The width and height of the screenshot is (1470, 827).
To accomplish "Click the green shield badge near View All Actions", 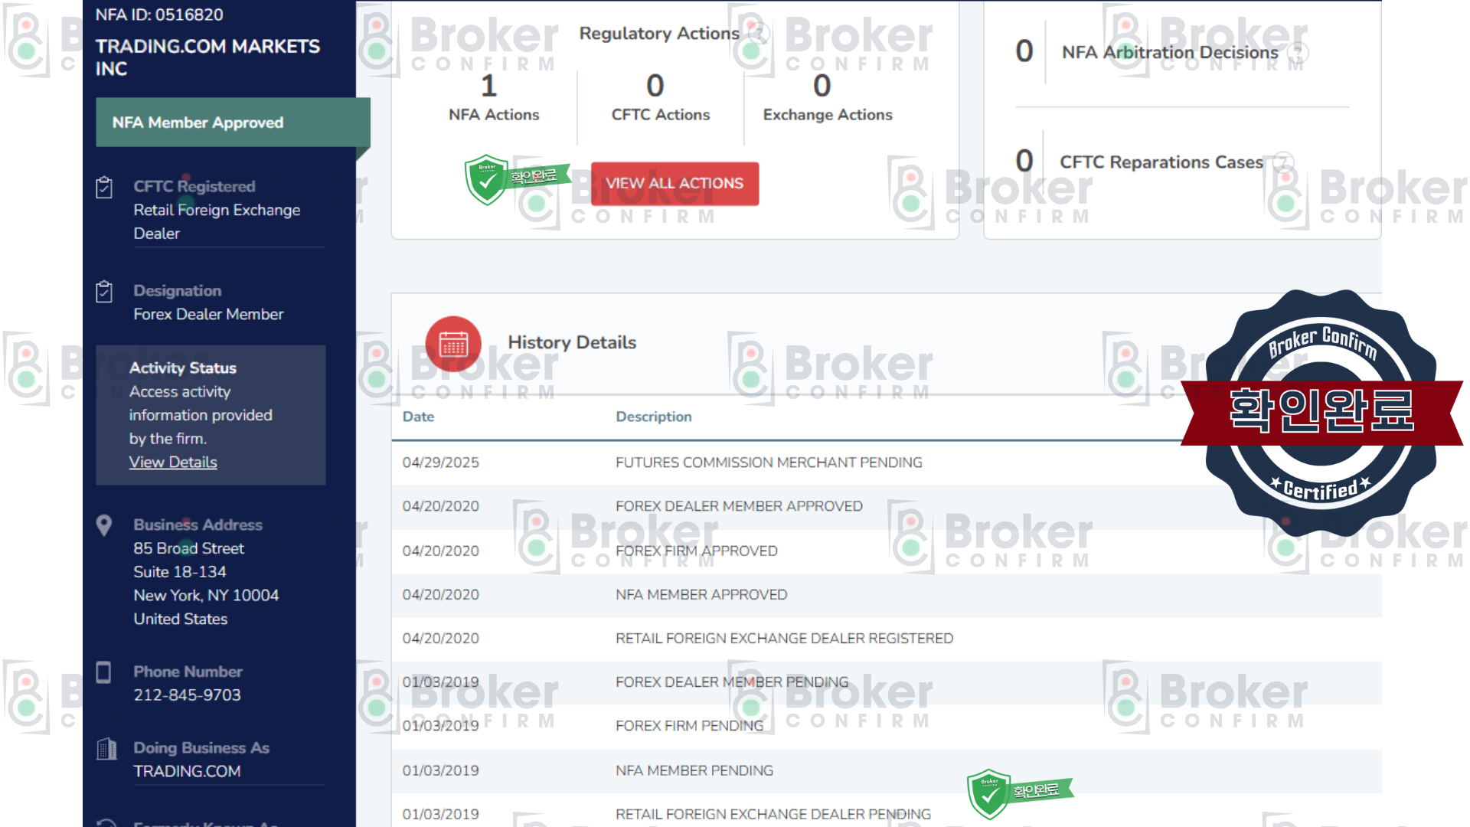I will coord(487,180).
